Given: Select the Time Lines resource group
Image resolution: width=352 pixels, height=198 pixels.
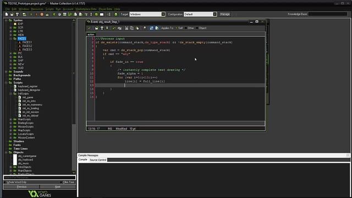Looking at the screenshot, I should coord(20,148).
